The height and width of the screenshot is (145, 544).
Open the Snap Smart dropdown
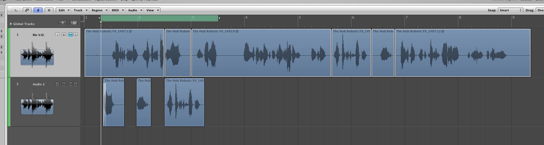[510, 10]
